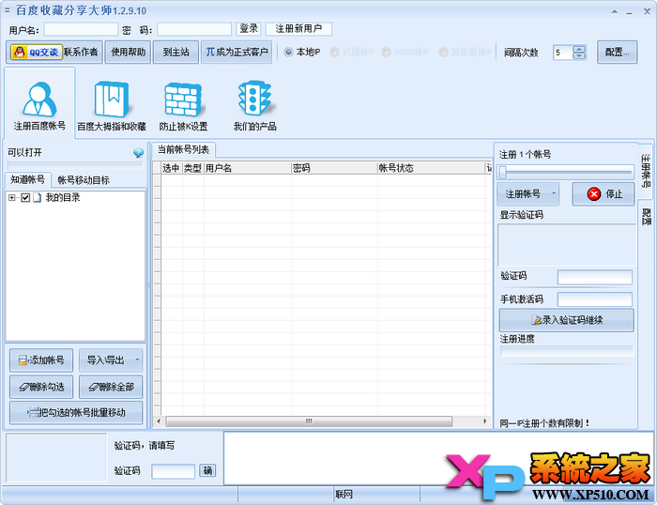Open the 配置... settings button
657x505 pixels.
(618, 52)
